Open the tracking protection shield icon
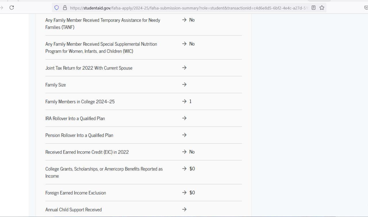368x217 pixels. [x=57, y=8]
